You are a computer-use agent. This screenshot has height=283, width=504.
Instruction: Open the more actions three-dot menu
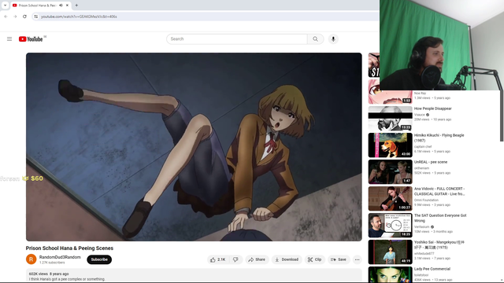(357, 259)
